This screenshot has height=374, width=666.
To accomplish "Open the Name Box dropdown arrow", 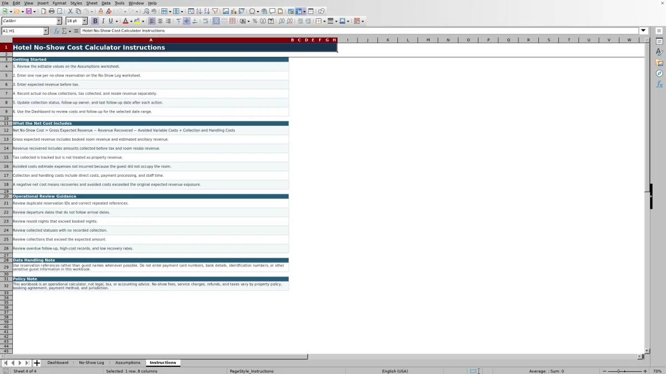I will point(46,31).
